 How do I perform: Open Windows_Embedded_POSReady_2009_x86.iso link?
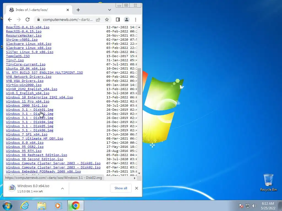point(43,172)
